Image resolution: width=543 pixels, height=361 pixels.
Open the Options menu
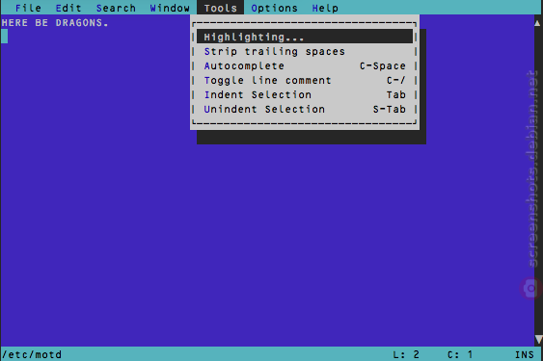pos(274,8)
